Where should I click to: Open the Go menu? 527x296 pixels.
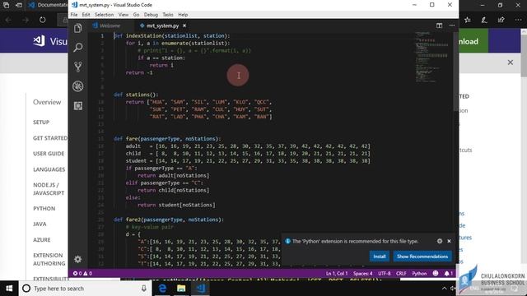pos(136,15)
